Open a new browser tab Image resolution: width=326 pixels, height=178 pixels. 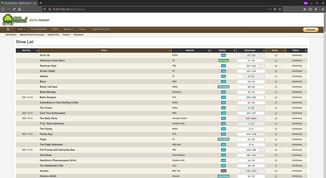pos(41,3)
